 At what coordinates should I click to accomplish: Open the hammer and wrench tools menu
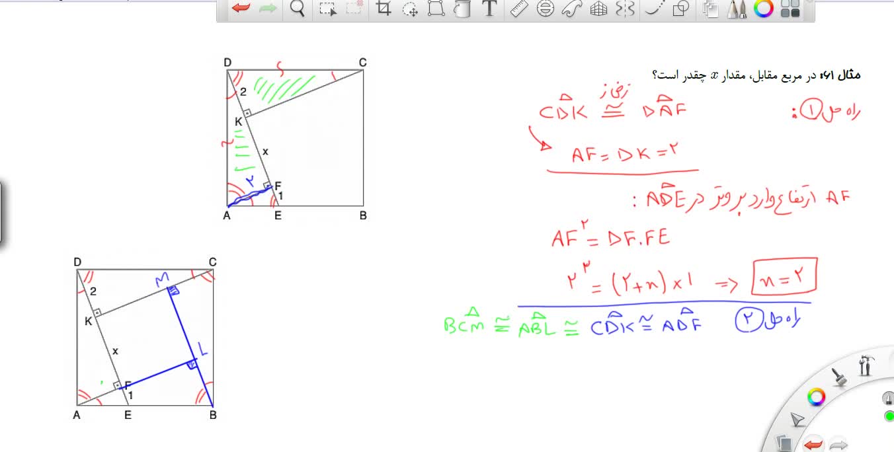click(x=866, y=365)
